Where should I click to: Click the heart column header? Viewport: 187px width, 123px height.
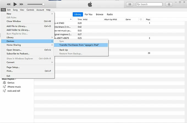(141, 20)
